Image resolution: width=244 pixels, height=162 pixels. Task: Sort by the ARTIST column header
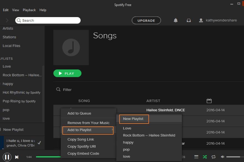pyautogui.click(x=153, y=101)
